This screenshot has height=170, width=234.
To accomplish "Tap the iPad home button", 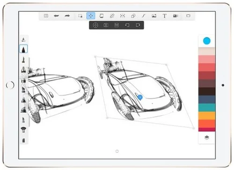I will pyautogui.click(x=10, y=85).
